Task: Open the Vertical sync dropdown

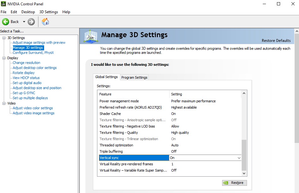Action: click(x=239, y=158)
